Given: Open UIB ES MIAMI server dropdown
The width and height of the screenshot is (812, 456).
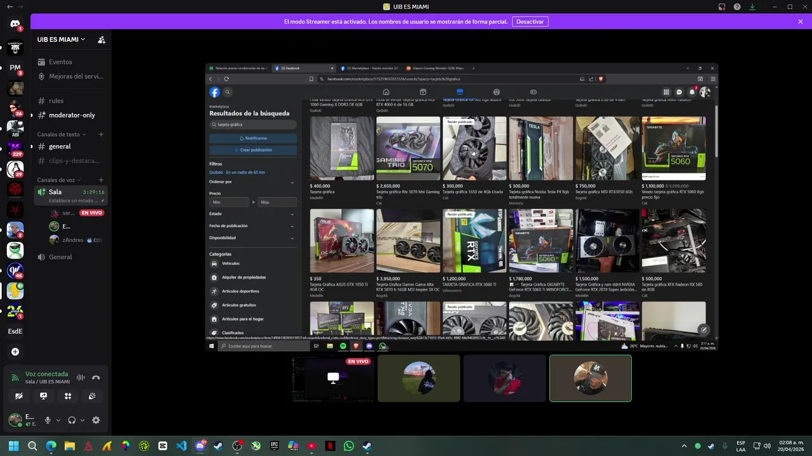Looking at the screenshot, I should [61, 39].
